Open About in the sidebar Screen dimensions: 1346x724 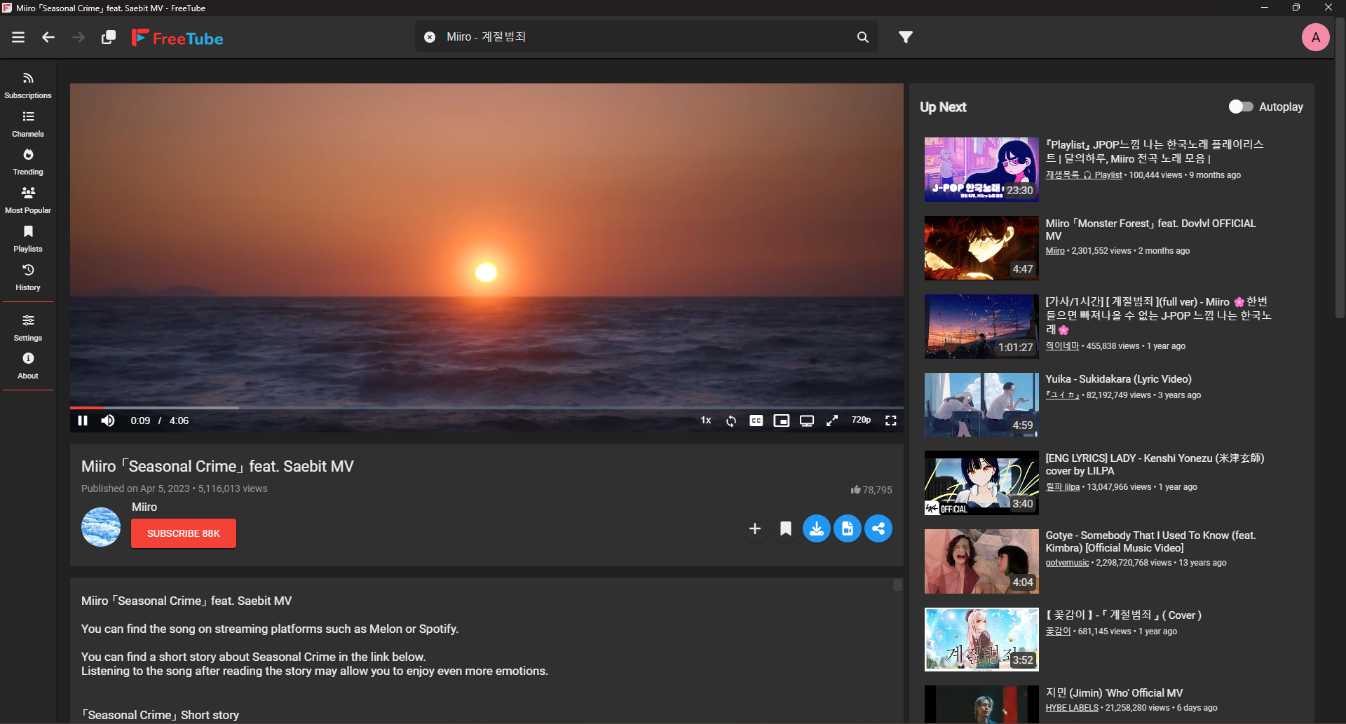pyautogui.click(x=28, y=366)
